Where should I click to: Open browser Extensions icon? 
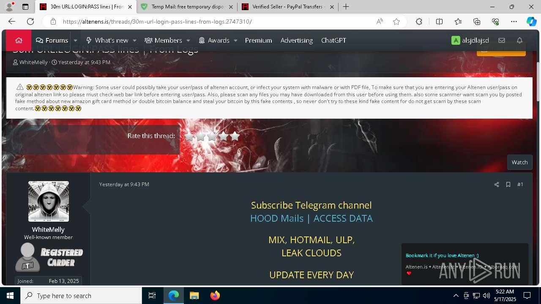tap(419, 22)
